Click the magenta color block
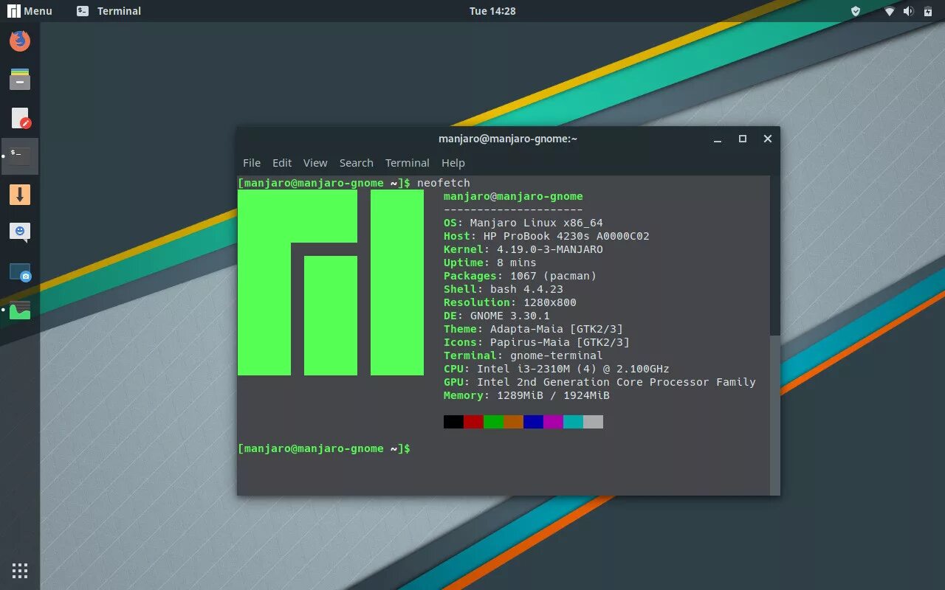Viewport: 945px width, 590px height. 553,422
